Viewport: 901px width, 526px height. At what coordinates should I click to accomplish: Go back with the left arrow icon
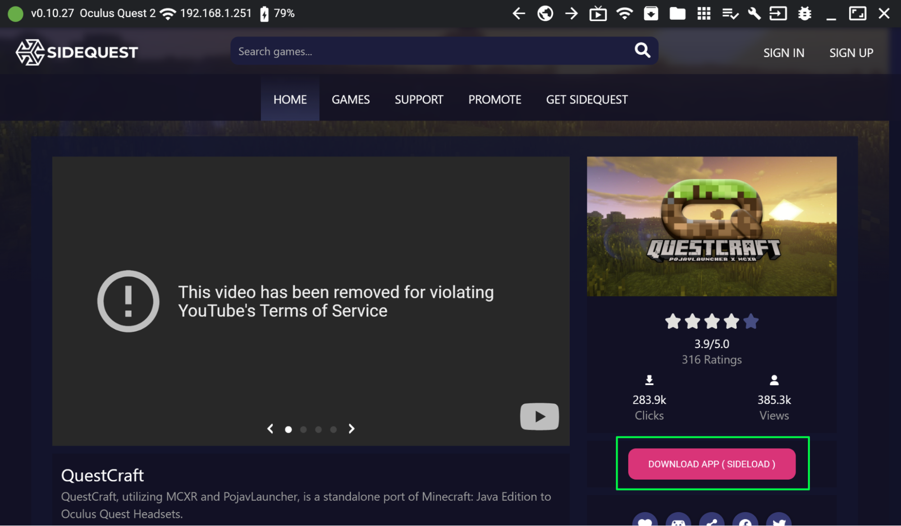(519, 14)
